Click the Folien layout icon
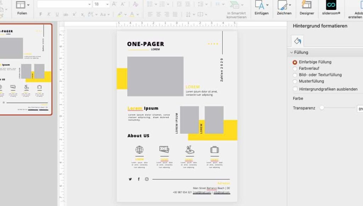 [21, 5]
